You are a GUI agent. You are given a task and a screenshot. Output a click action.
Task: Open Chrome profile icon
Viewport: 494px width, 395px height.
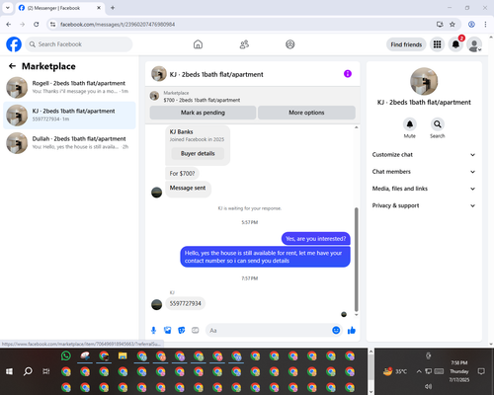(x=471, y=25)
